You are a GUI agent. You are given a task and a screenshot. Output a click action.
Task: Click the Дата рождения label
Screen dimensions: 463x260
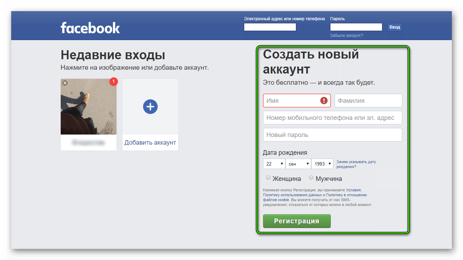tap(285, 153)
